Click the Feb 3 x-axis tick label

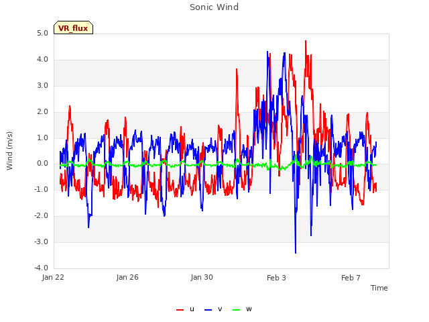coord(276,278)
